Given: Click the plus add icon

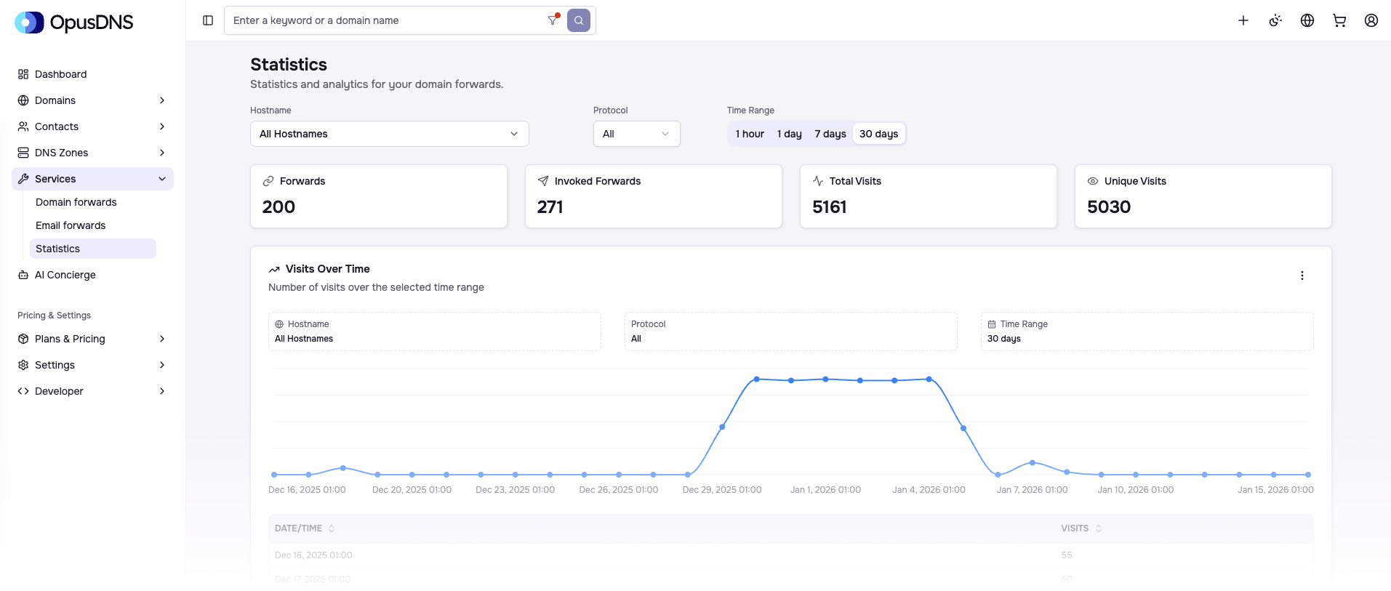Looking at the screenshot, I should point(1243,20).
